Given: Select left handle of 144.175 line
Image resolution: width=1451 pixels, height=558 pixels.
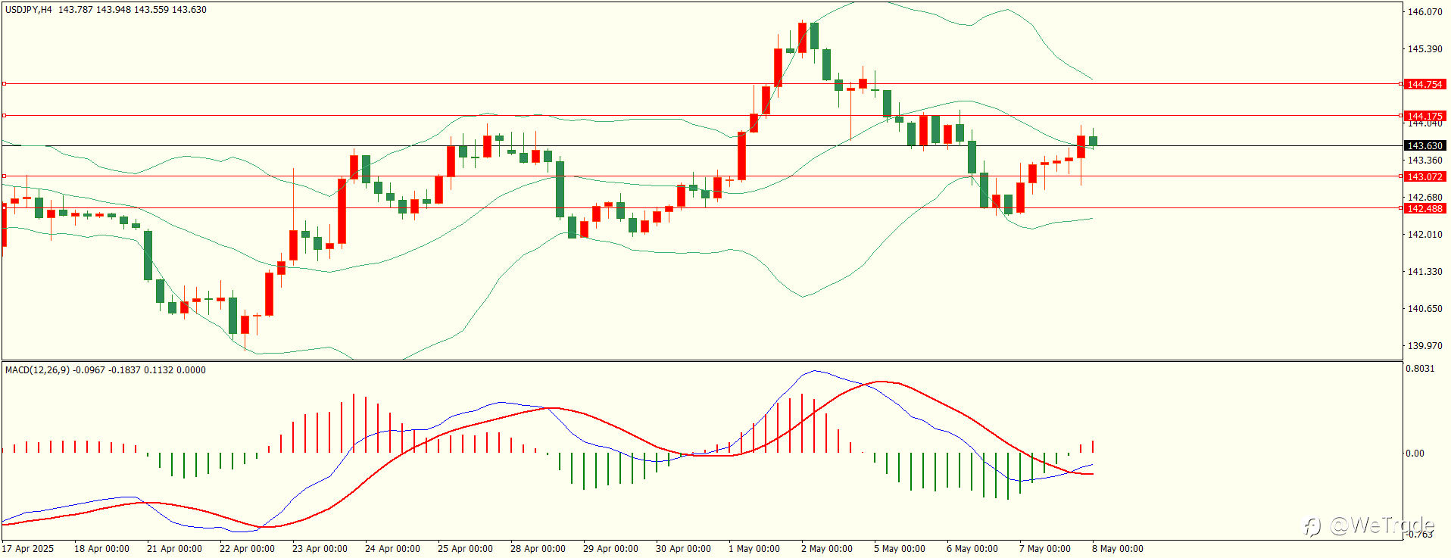Looking at the screenshot, I should [4, 116].
